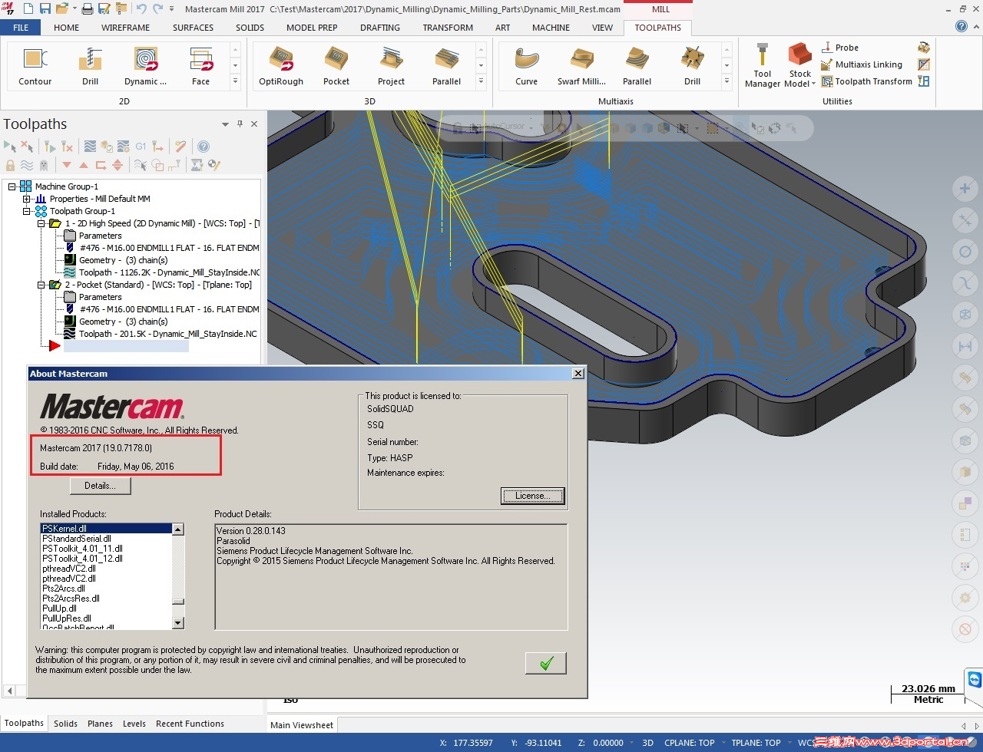The height and width of the screenshot is (752, 983).
Task: Click the Print icon in quick access toolbar
Action: coord(87,9)
